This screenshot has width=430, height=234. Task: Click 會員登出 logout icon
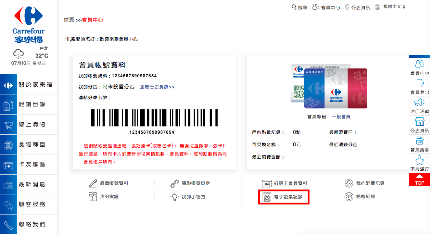point(420,83)
